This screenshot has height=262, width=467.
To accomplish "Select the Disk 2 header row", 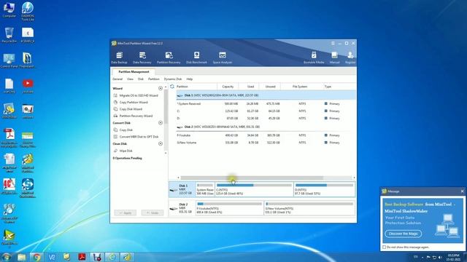I will pos(266,127).
